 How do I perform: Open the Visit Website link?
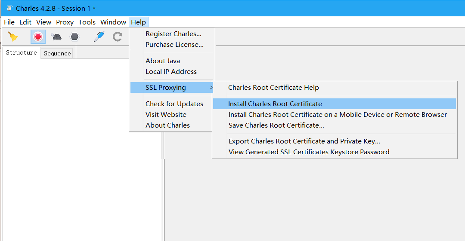166,115
